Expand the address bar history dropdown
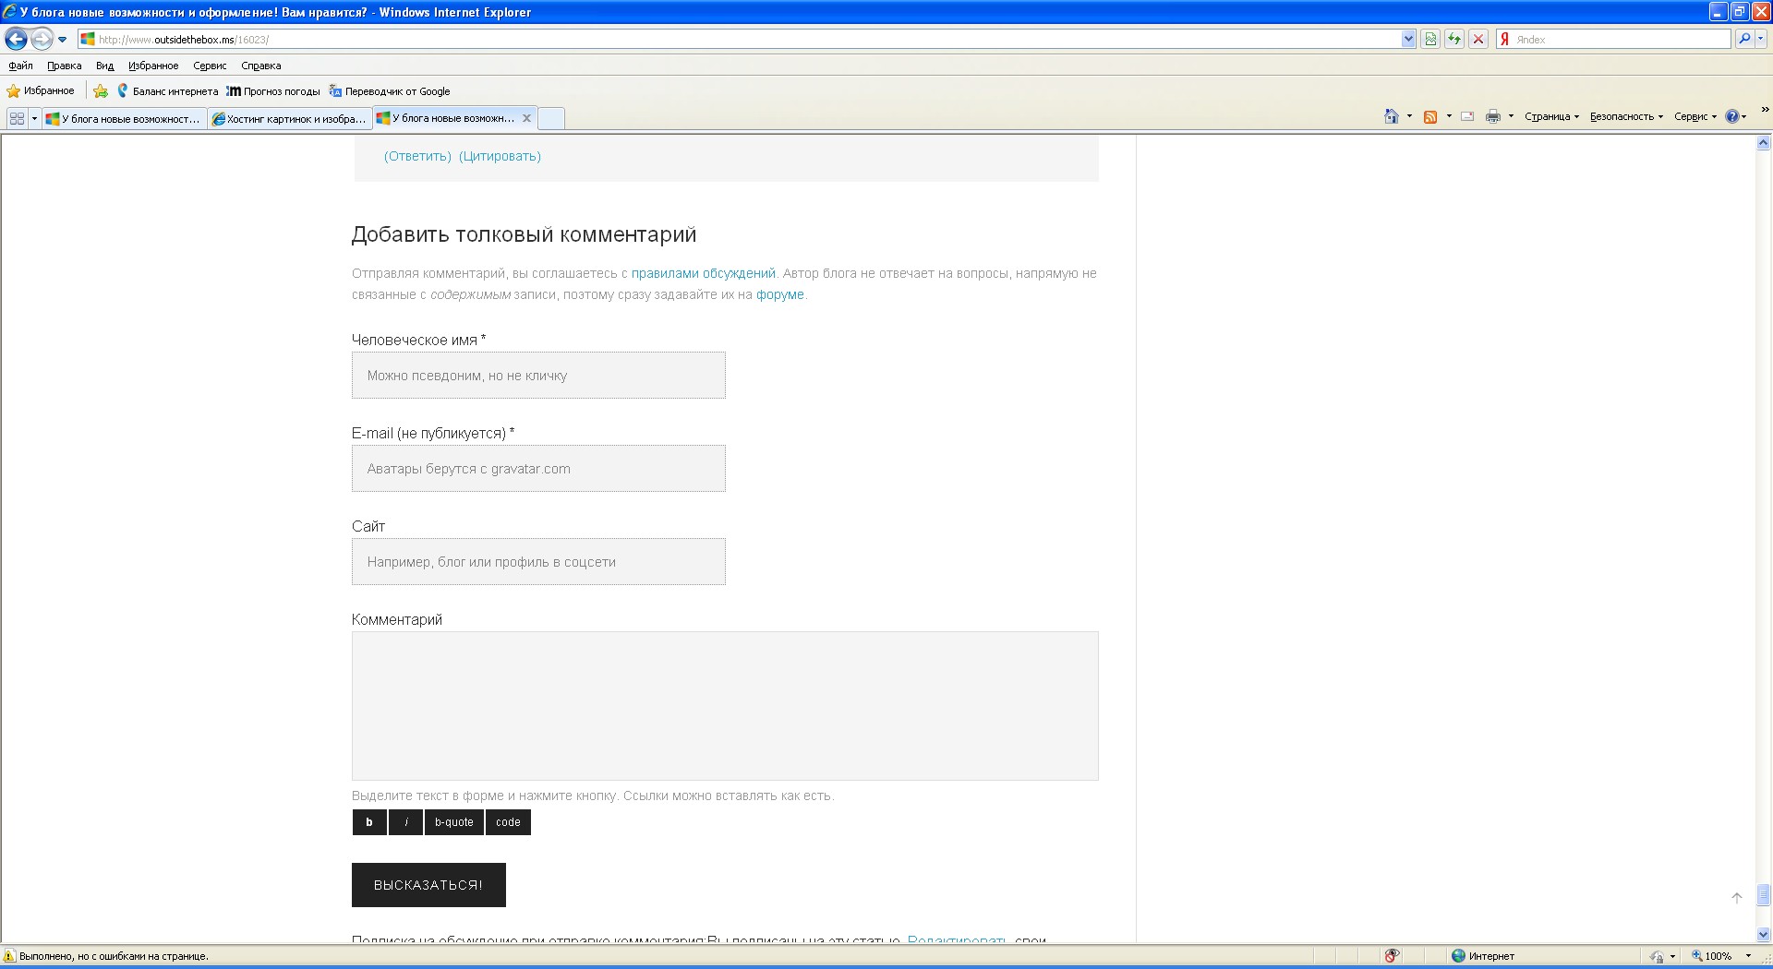 pyautogui.click(x=1408, y=39)
